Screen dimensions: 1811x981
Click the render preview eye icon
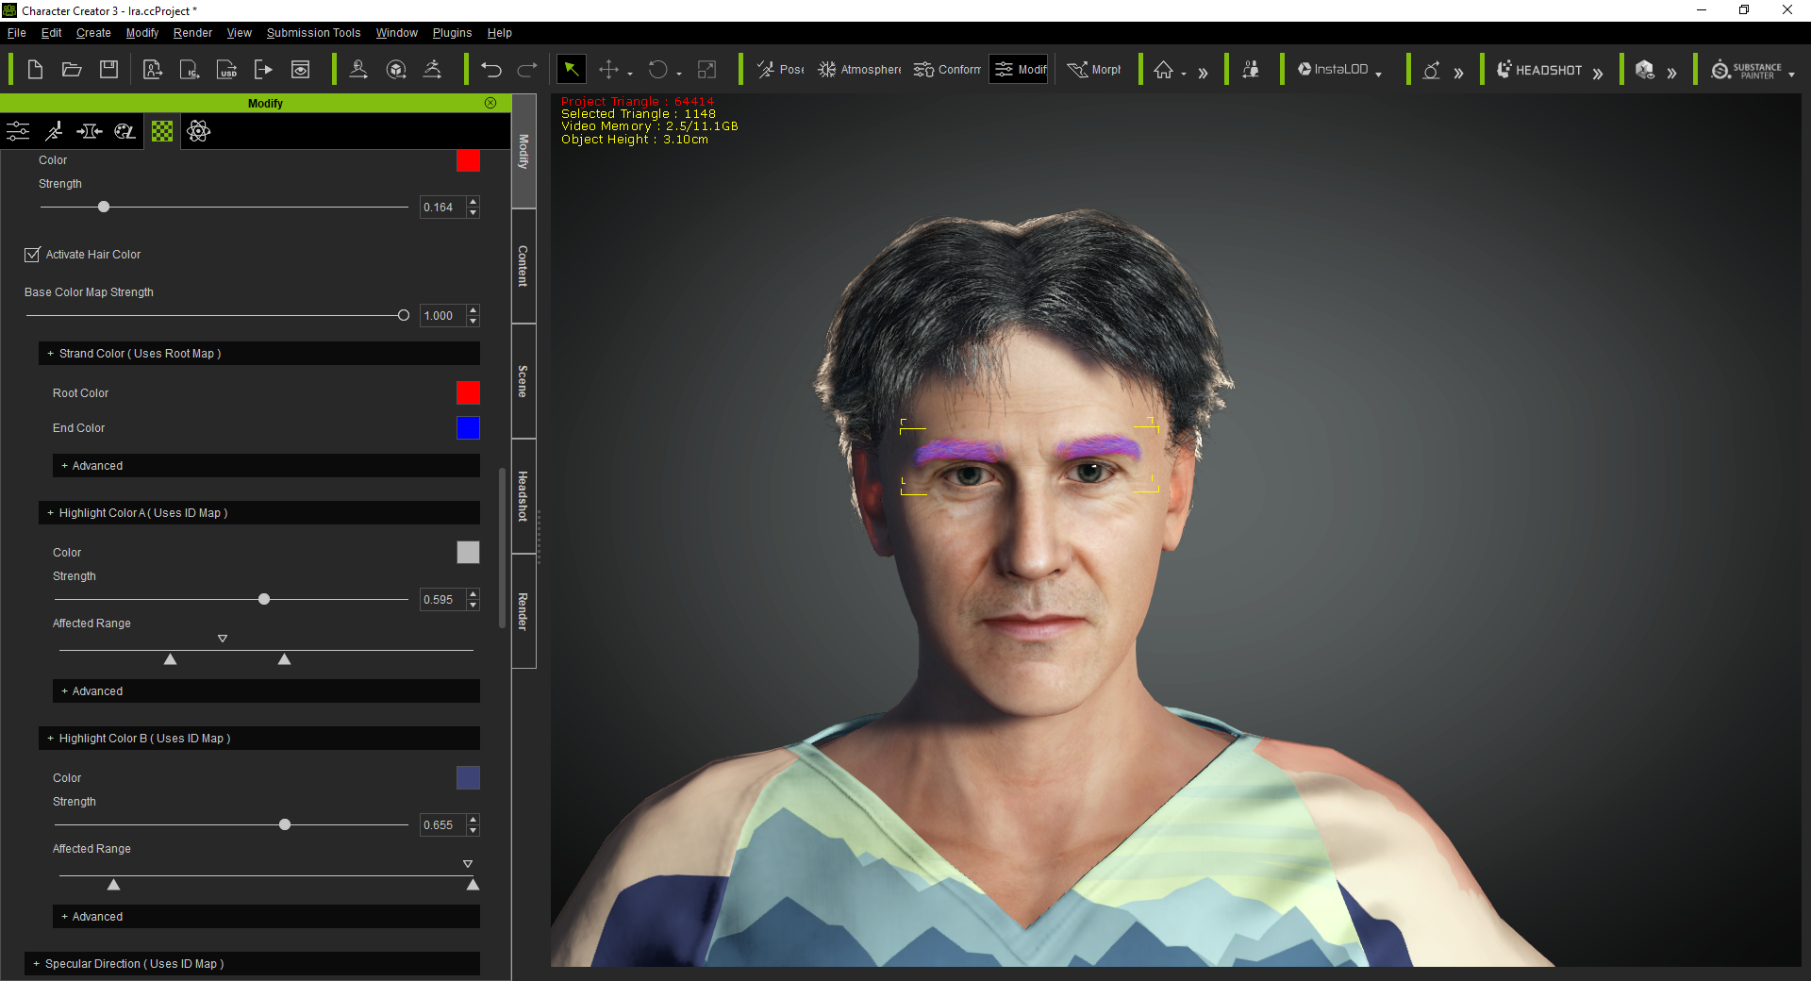pos(300,70)
